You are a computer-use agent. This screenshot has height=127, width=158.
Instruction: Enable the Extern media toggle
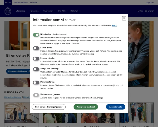pos(36,48)
